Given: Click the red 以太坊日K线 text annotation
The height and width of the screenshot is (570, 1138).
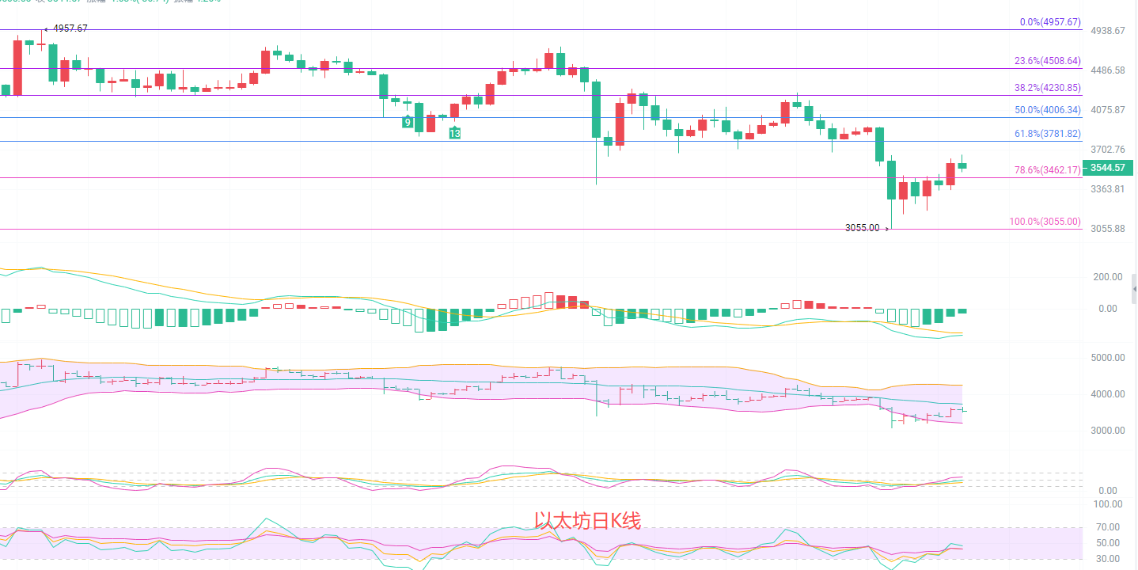Looking at the screenshot, I should coord(587,520).
